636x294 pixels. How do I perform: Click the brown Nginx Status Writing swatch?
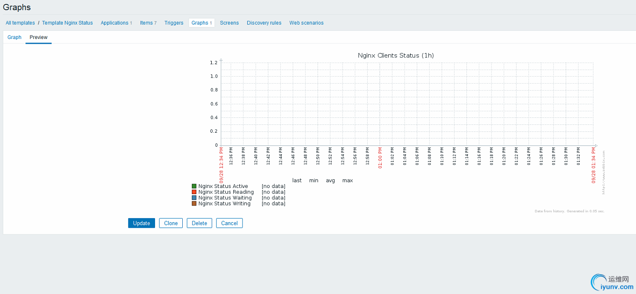pos(194,204)
